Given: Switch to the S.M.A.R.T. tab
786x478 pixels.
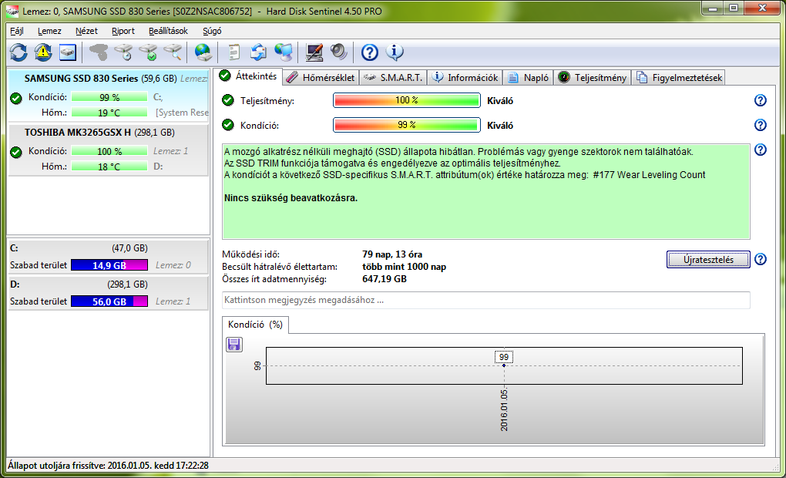Looking at the screenshot, I should click(393, 78).
